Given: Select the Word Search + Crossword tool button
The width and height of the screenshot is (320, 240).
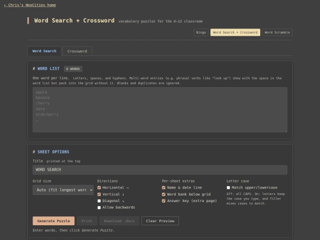Looking at the screenshot, I should pyautogui.click(x=235, y=33).
